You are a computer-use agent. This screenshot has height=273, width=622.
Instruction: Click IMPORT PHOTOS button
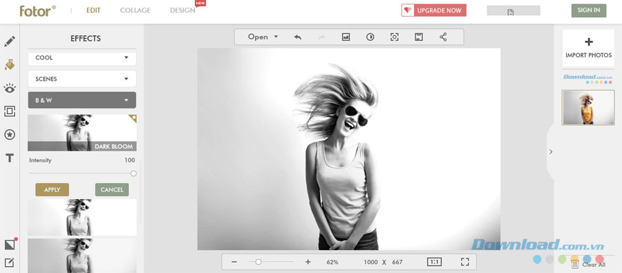(x=588, y=48)
